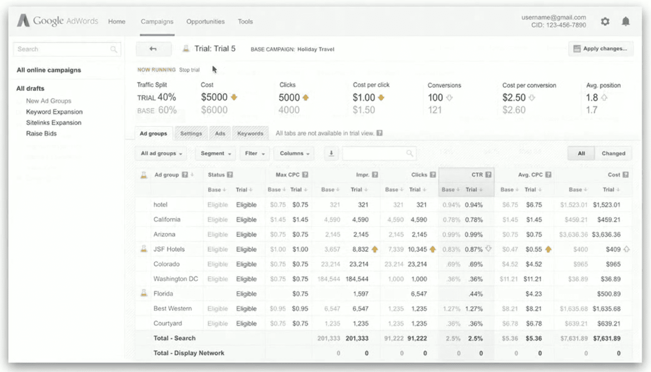Open the Tools menu
The width and height of the screenshot is (651, 372).
(x=245, y=22)
